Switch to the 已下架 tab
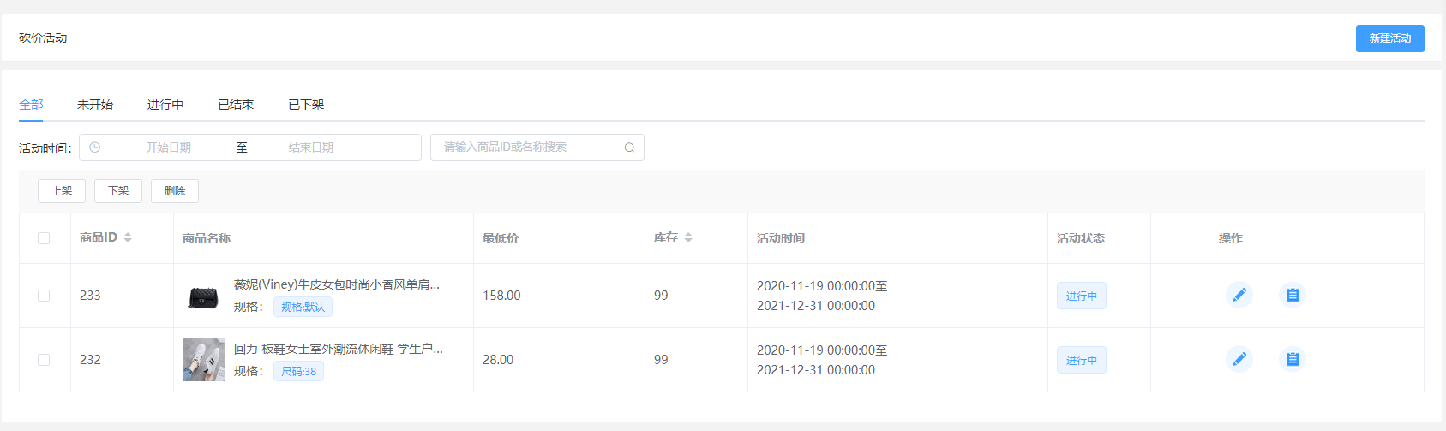 point(306,105)
